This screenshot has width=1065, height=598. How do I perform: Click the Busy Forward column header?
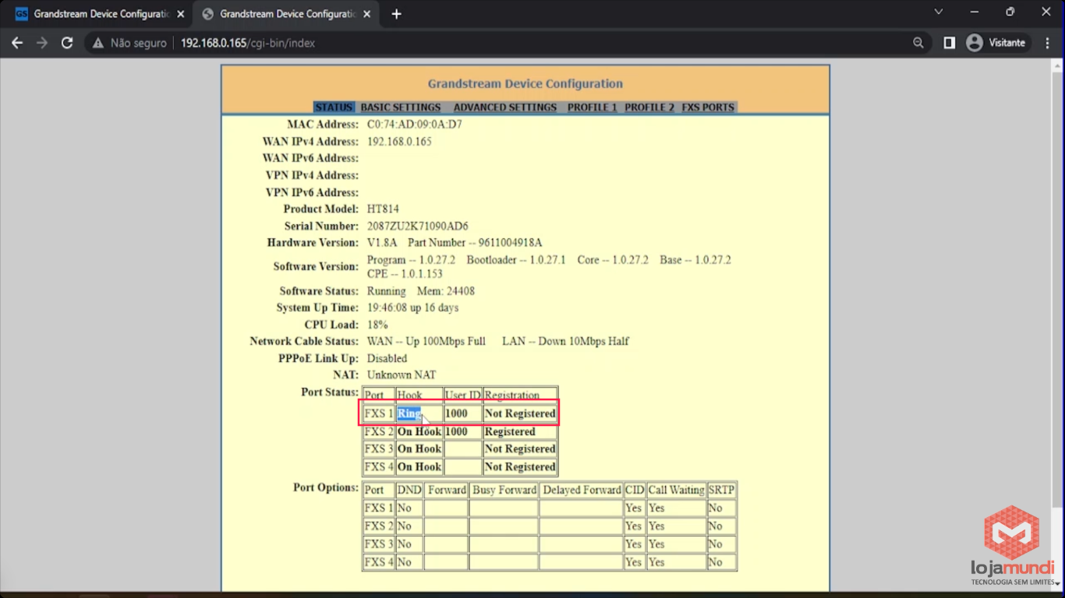tap(504, 490)
